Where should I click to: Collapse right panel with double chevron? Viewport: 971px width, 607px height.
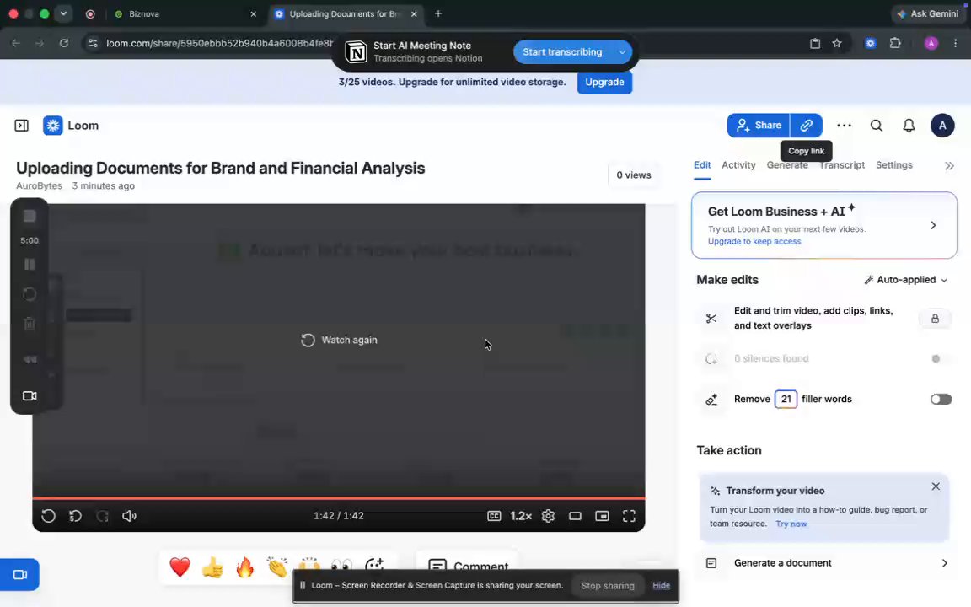pyautogui.click(x=949, y=166)
